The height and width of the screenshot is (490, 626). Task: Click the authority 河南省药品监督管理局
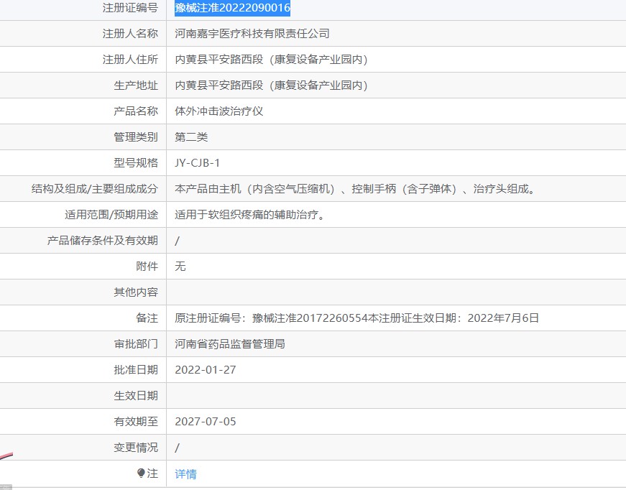[x=230, y=344]
